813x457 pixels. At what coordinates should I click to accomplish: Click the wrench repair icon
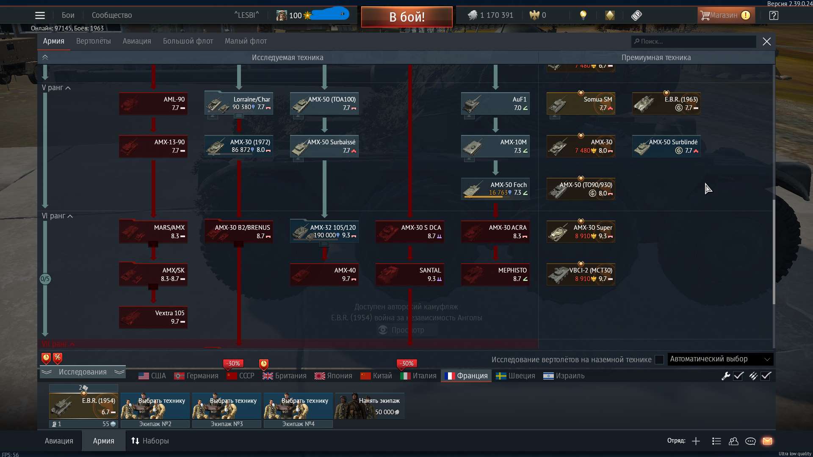(x=726, y=376)
